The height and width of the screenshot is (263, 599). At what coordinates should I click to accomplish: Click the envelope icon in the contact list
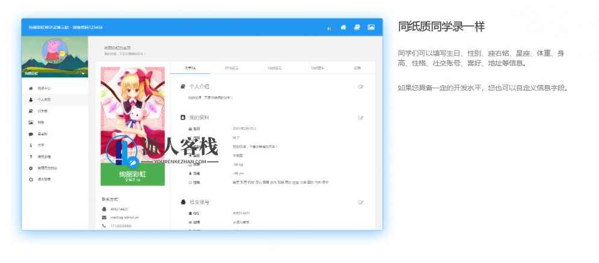click(x=104, y=217)
